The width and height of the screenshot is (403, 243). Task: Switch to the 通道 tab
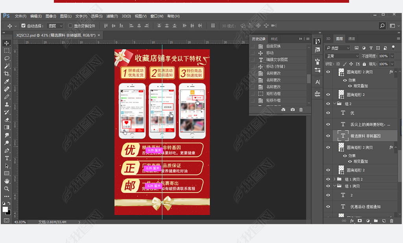pos(351,39)
